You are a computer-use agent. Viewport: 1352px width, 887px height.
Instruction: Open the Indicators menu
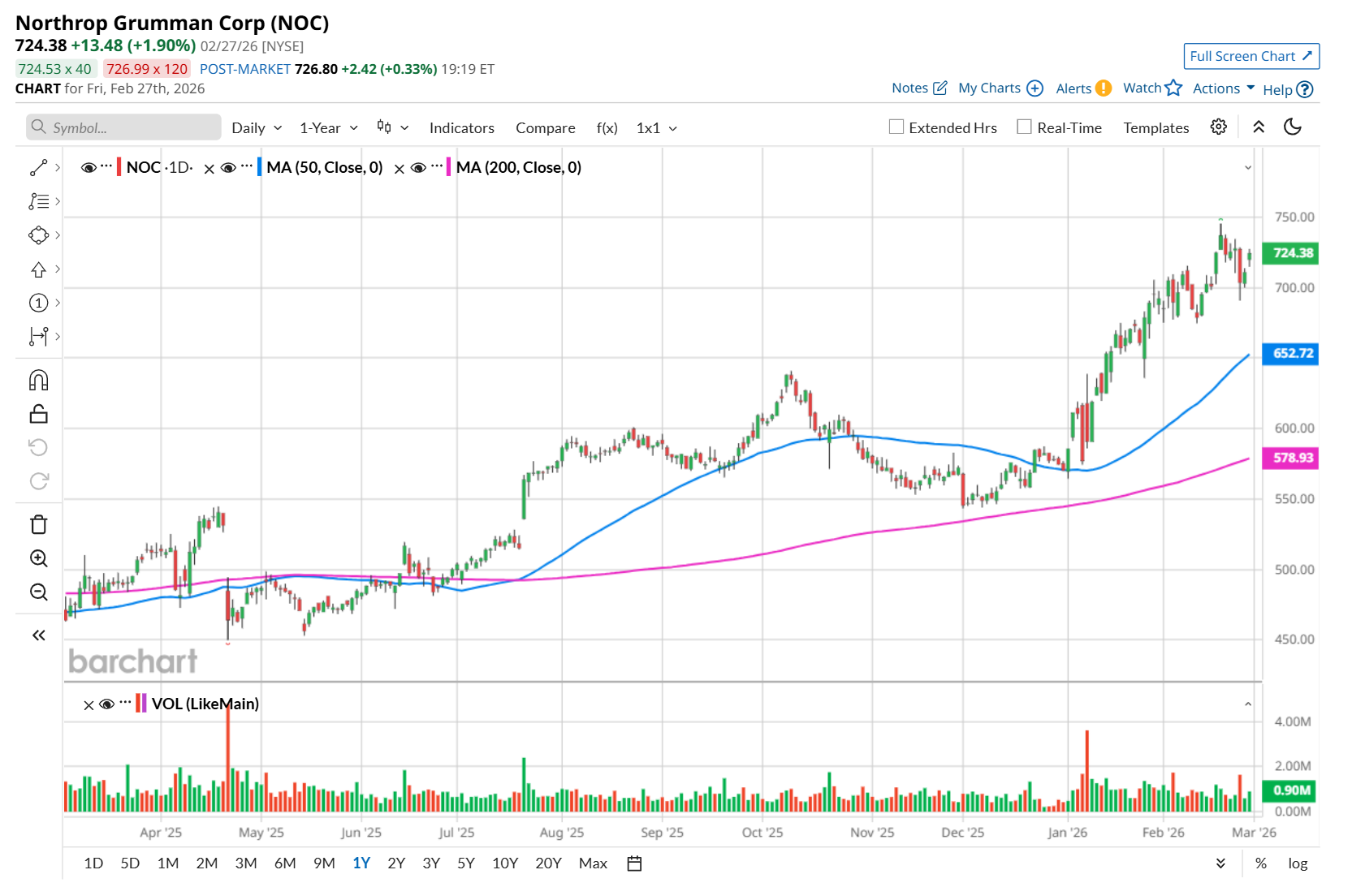461,128
